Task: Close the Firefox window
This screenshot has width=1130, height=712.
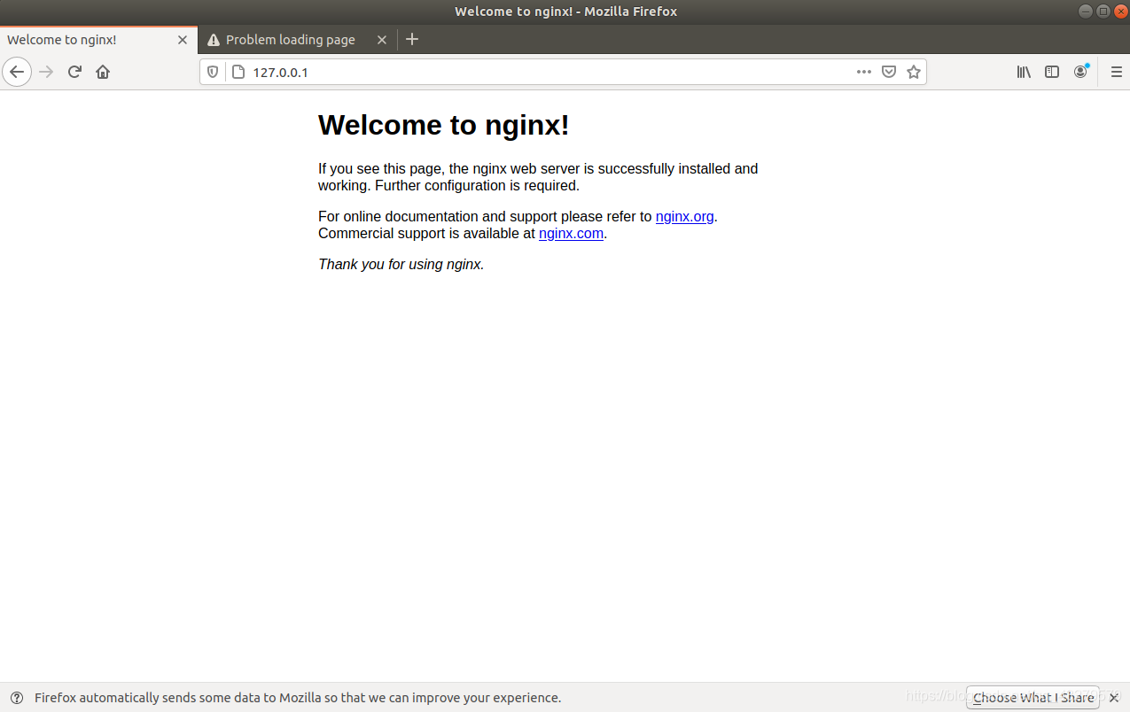Action: pos(1120,11)
